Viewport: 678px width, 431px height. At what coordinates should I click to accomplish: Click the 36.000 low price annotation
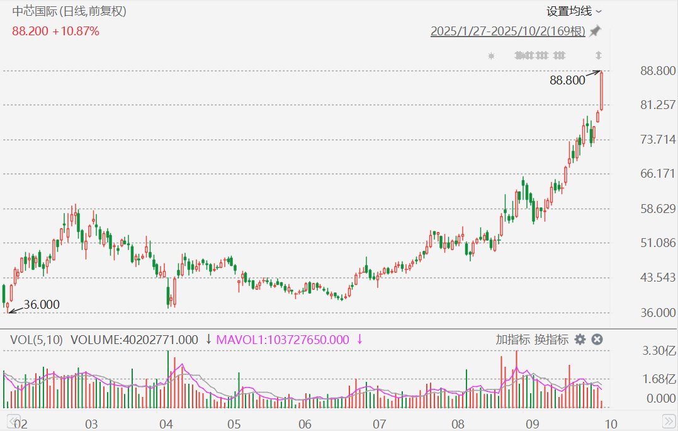[x=42, y=305]
